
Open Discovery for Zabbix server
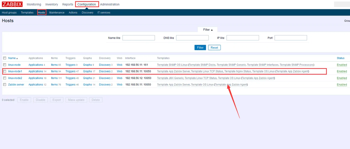[105, 85]
